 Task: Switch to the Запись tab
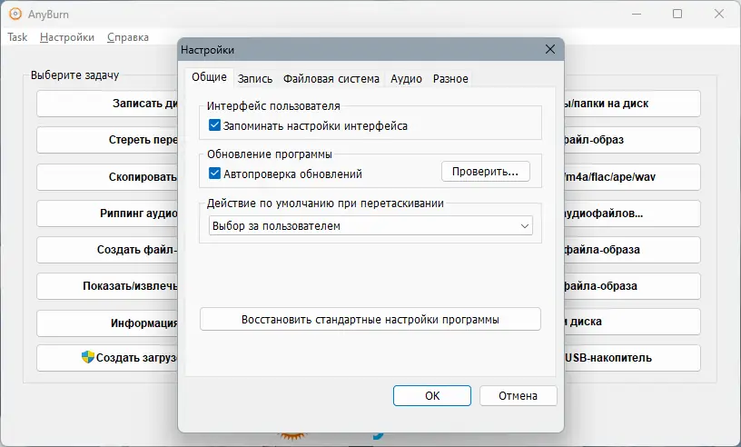click(x=255, y=79)
